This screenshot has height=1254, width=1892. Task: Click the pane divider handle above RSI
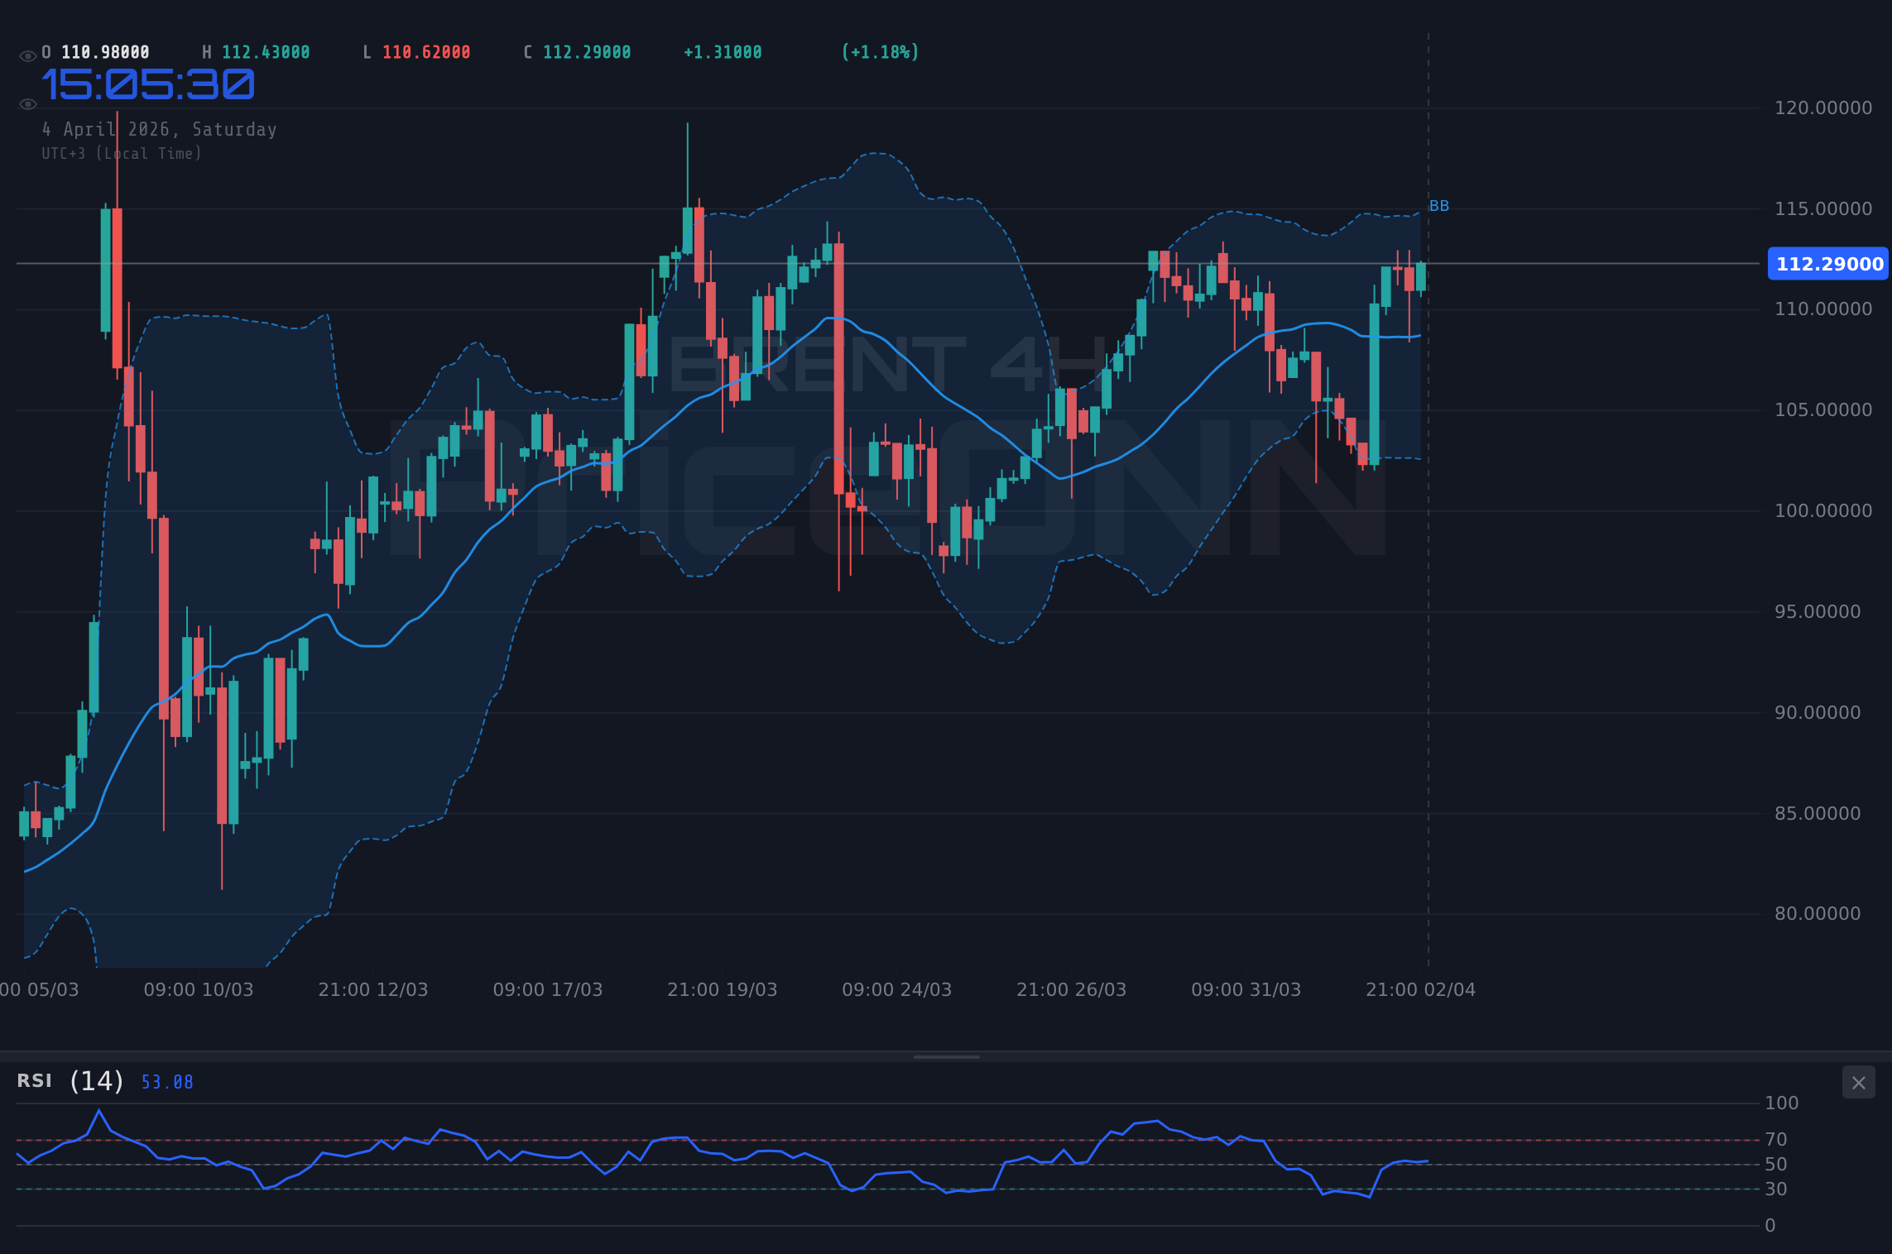click(x=947, y=1057)
